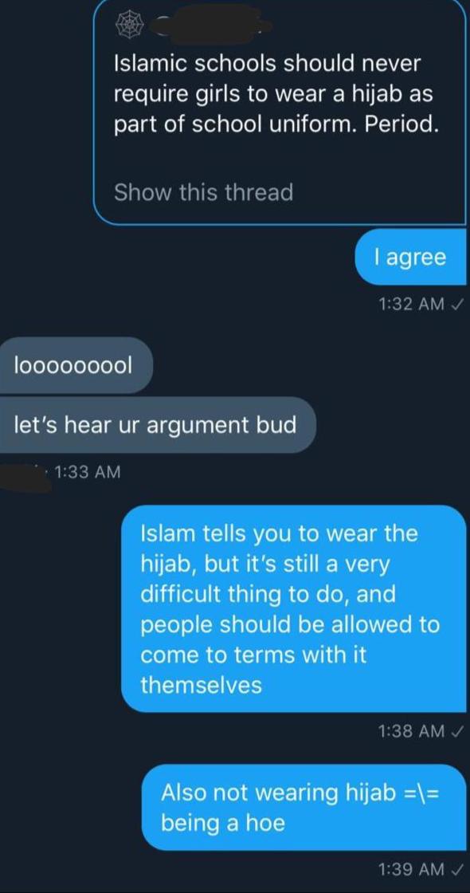470x893 pixels.
Task: Tap the 1:39 AM timestamp
Action: (x=411, y=869)
